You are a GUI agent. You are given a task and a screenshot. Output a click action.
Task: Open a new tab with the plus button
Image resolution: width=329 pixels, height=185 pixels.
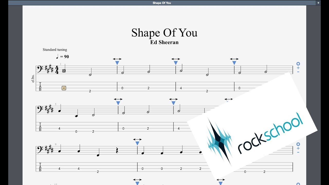(318, 3)
